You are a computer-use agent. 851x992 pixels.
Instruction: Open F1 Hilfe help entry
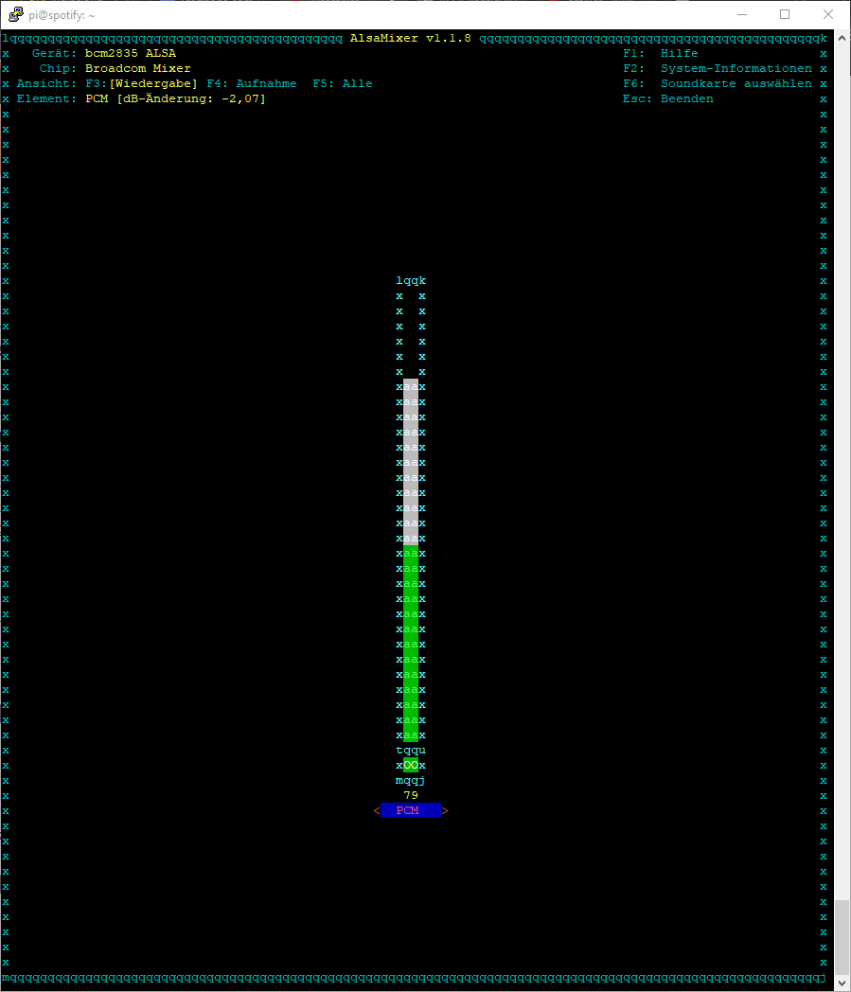(660, 53)
